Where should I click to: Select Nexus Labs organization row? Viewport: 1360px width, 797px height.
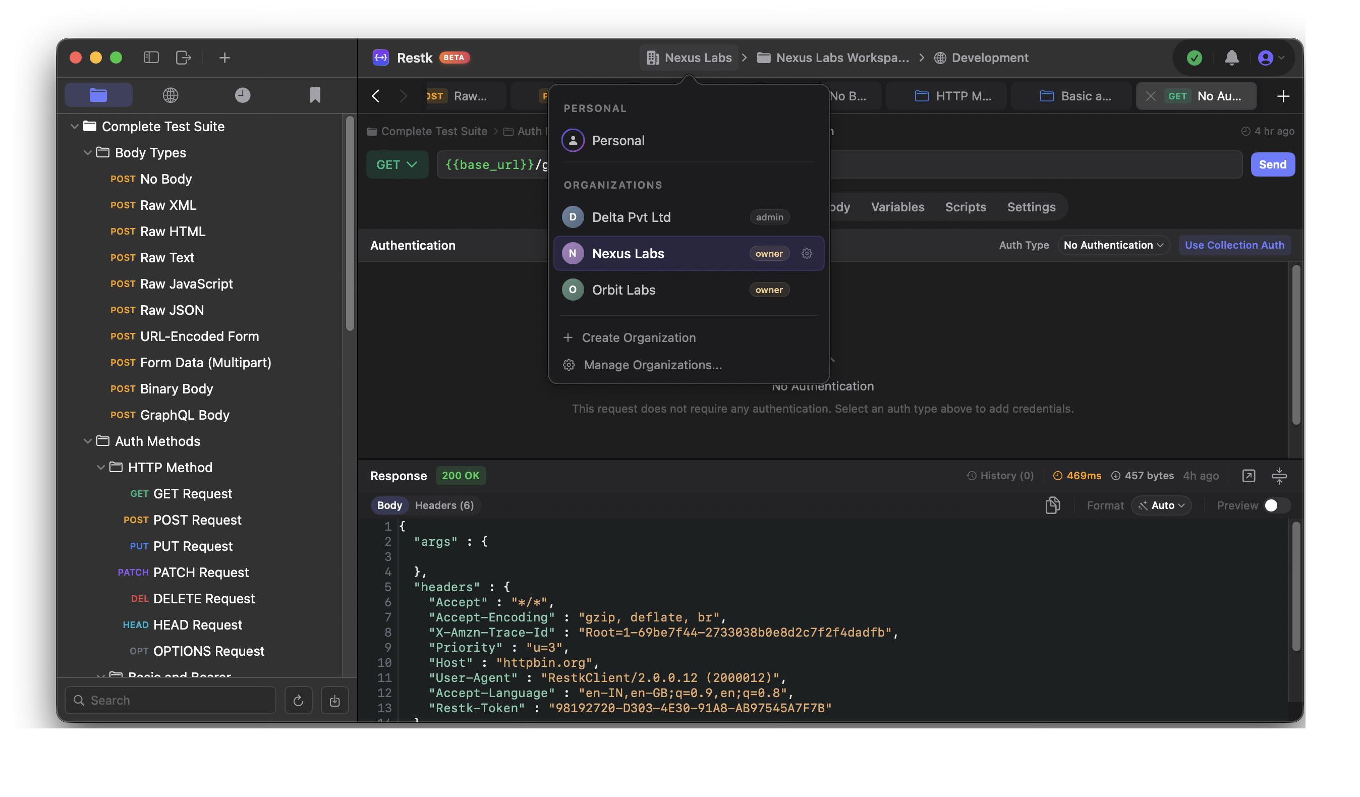688,253
